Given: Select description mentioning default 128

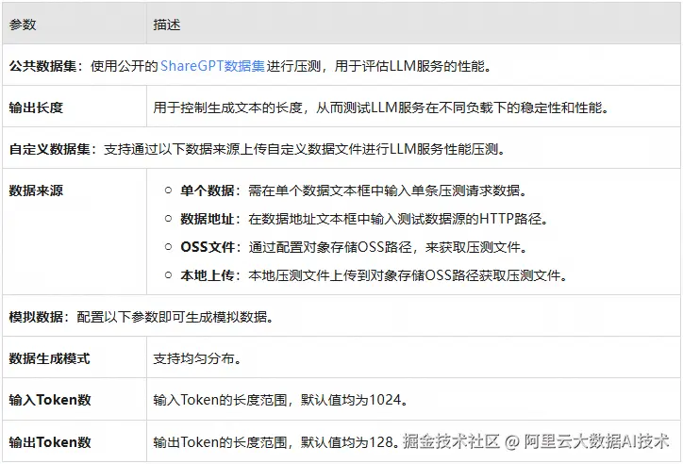Looking at the screenshot, I should point(275,441).
